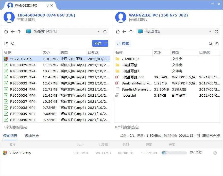The width and height of the screenshot is (223, 176).
Task: Open the new folder icon on the local panel
Action: (x=6, y=43)
